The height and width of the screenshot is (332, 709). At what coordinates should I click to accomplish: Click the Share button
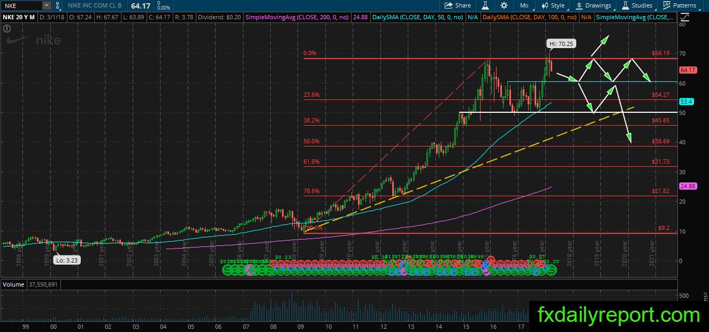pyautogui.click(x=458, y=5)
